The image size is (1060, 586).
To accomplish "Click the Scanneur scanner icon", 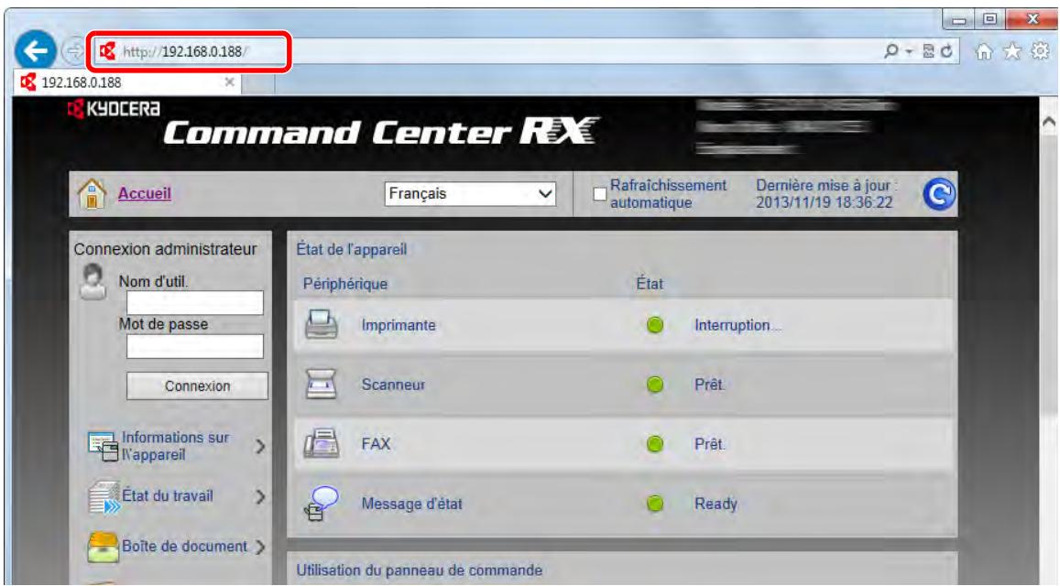I will (x=321, y=384).
